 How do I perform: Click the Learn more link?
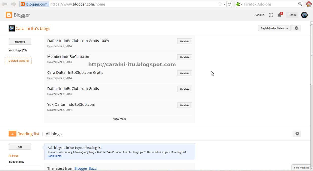tap(55, 156)
